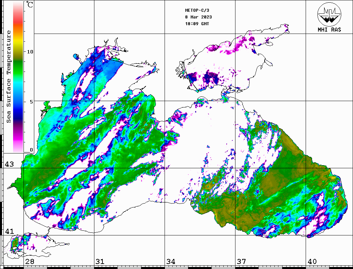
Task: Click the "5" tick on temperature scale
Action: point(32,102)
